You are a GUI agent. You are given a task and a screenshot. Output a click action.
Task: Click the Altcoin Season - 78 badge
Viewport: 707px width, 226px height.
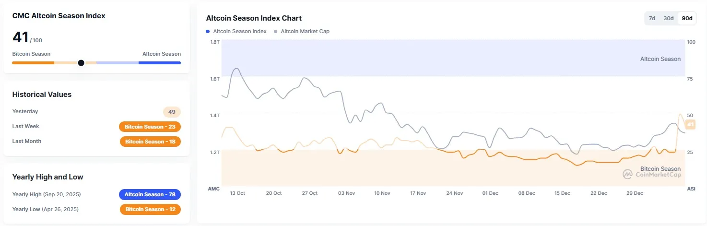(x=150, y=194)
